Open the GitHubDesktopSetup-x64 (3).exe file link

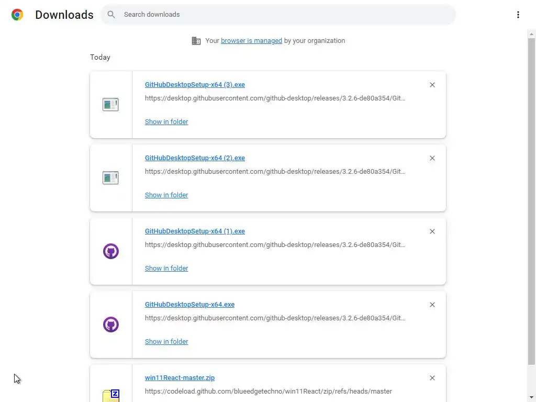point(195,85)
